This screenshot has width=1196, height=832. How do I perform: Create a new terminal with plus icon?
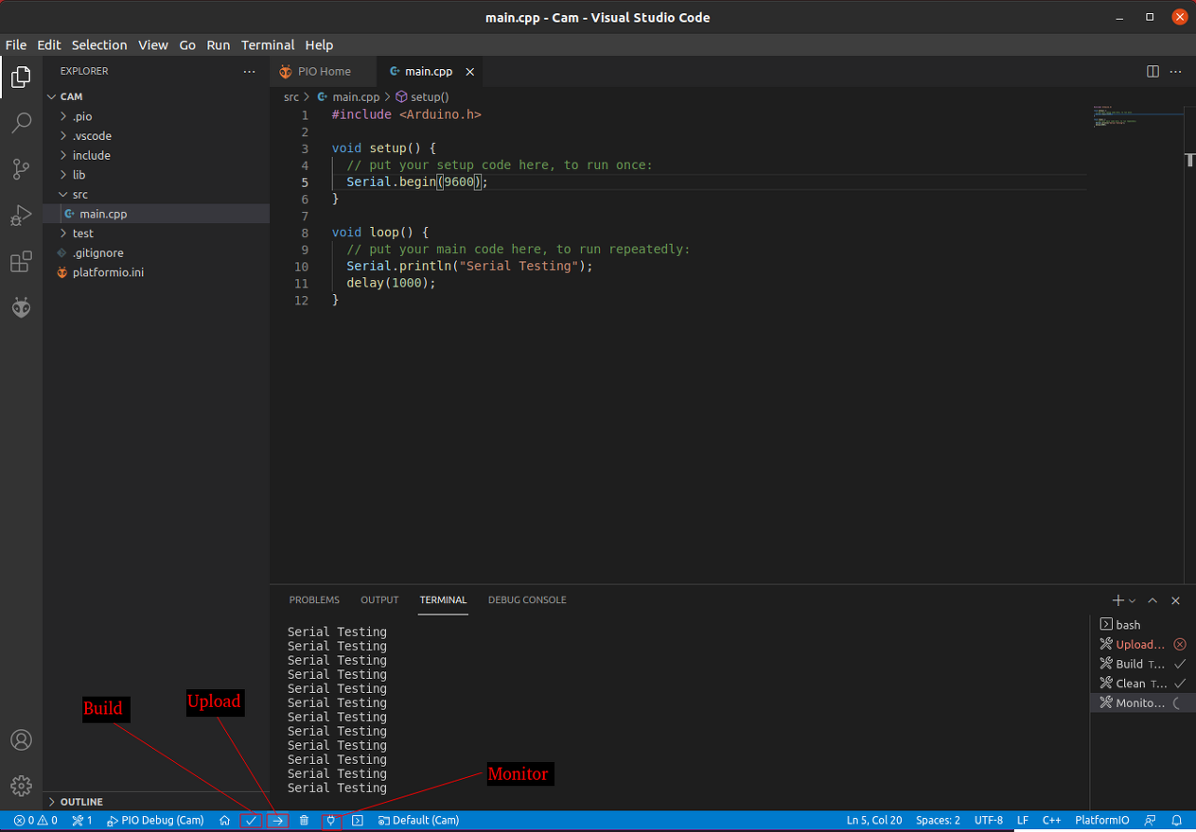pos(1118,600)
